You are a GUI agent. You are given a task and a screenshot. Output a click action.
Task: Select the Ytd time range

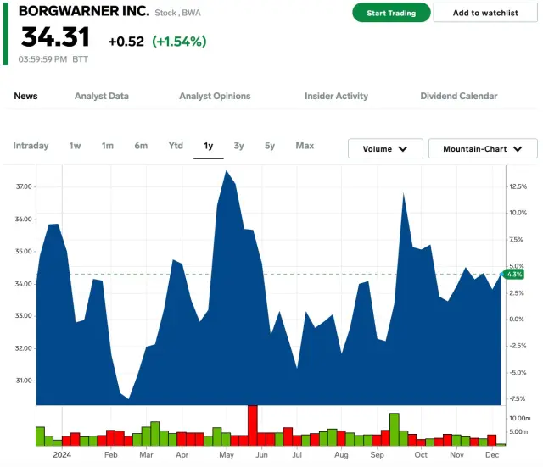[x=176, y=146]
